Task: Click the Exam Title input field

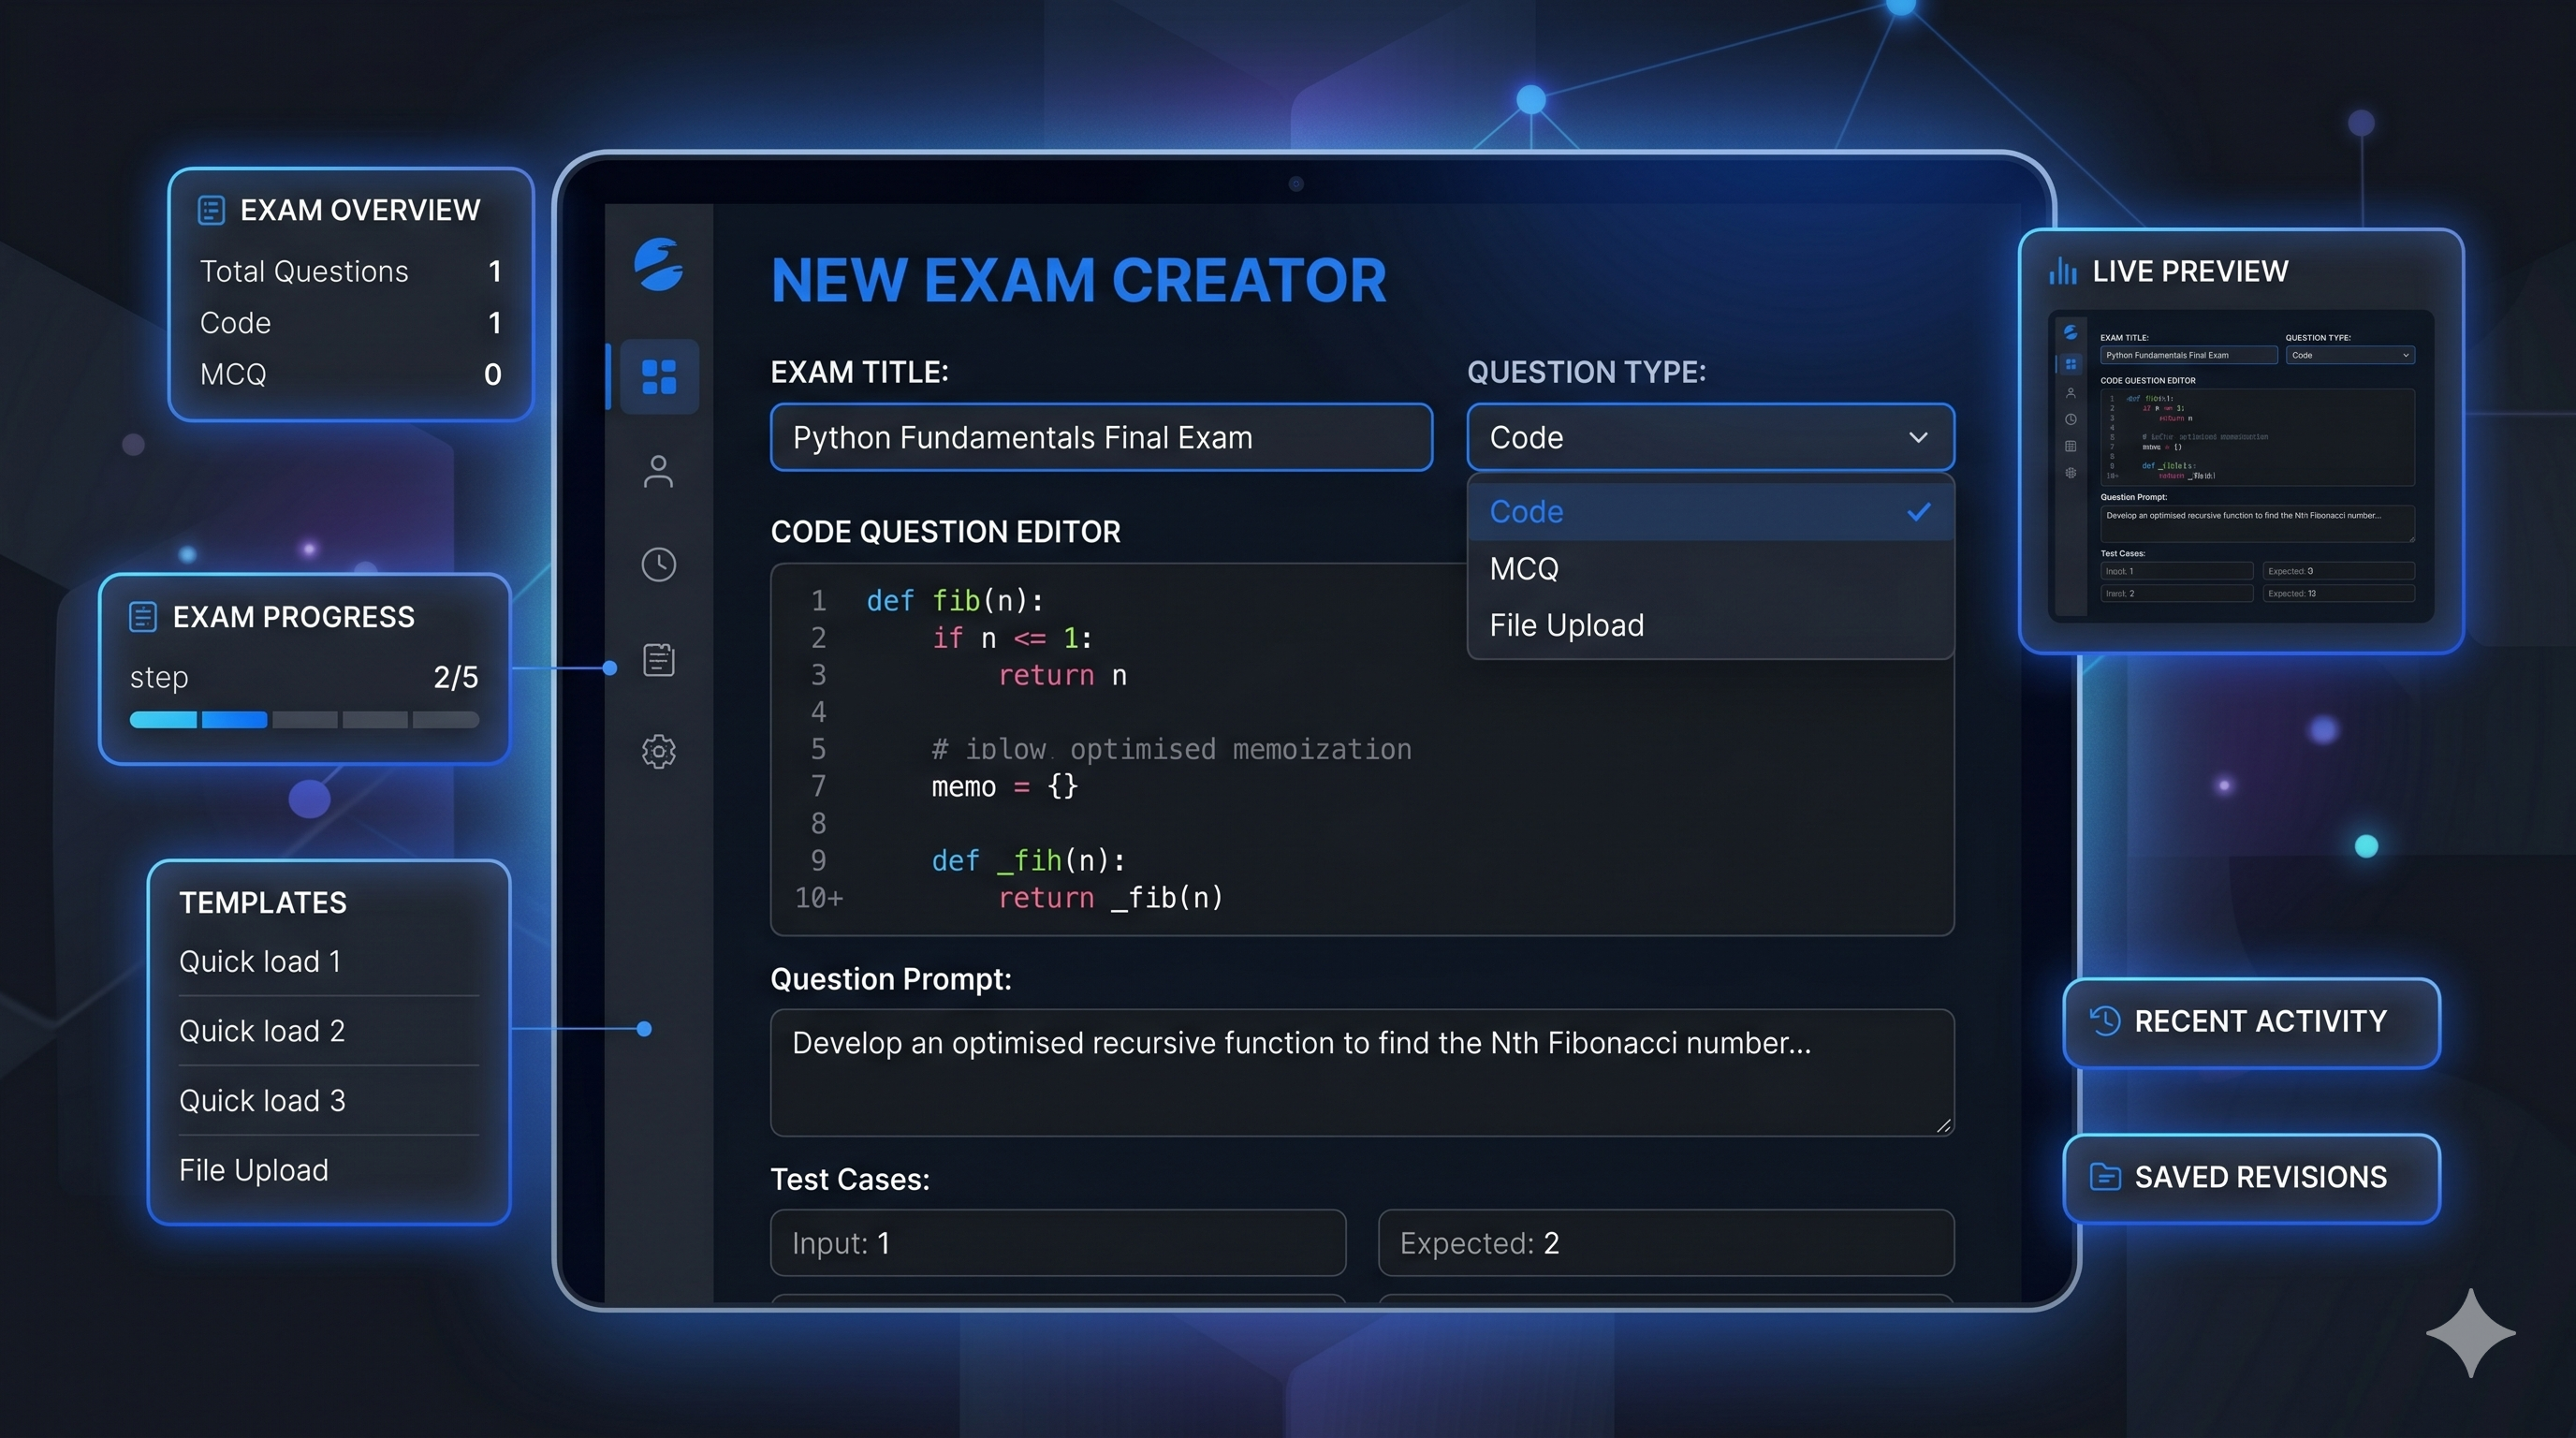Action: pos(1100,437)
